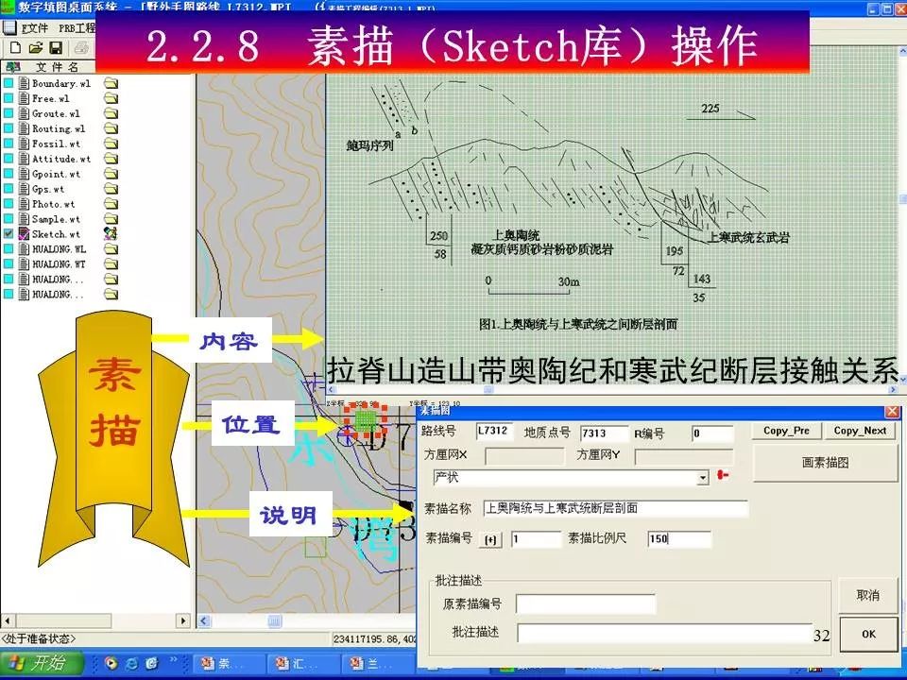Uncheck the Sketch.wt layer checkbox
This screenshot has height=680, width=907.
pyautogui.click(x=9, y=234)
